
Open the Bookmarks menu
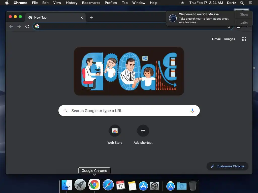[x=91, y=3]
